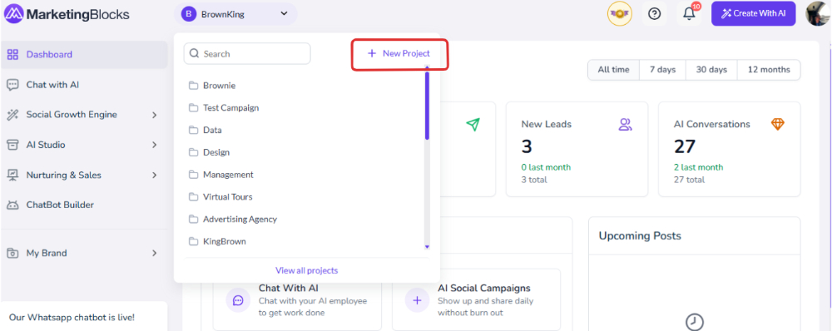
Task: Open the View all projects link
Action: click(307, 270)
